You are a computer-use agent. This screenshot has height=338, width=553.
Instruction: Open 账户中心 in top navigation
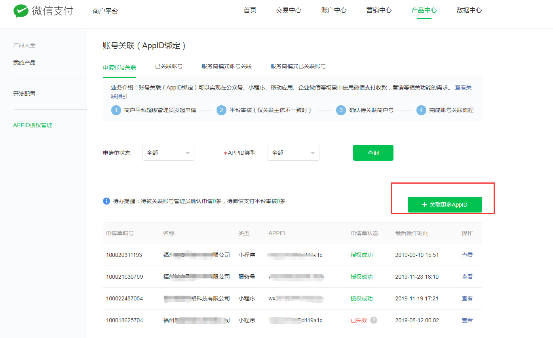(x=334, y=10)
